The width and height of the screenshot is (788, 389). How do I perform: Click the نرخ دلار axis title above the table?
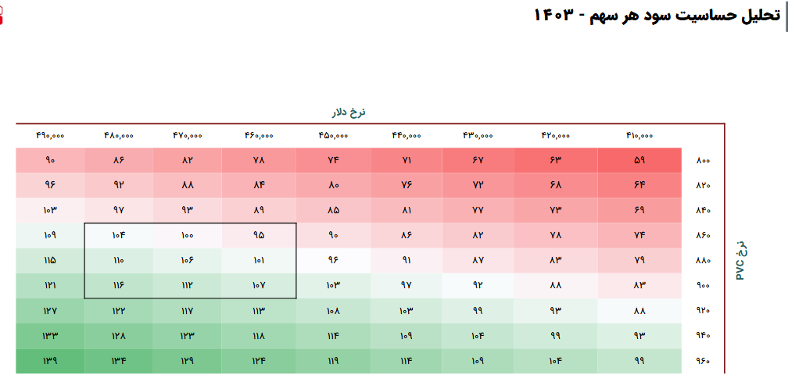click(x=349, y=112)
